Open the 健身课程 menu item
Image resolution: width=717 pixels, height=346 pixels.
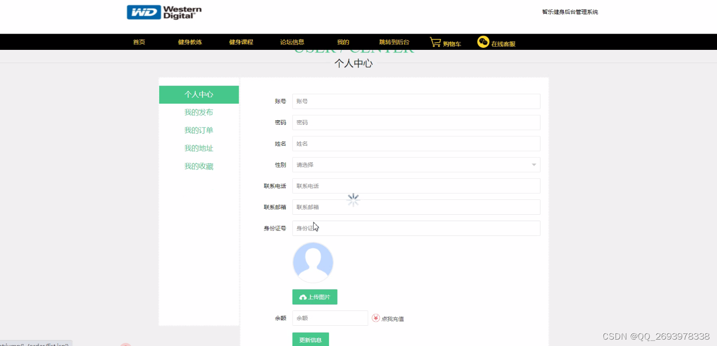point(241,42)
